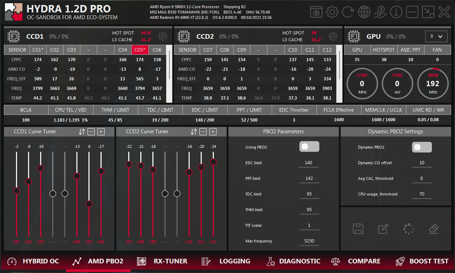Image resolution: width=455 pixels, height=273 pixels.
Task: Click the EDC Throttler header
Action: (294, 110)
